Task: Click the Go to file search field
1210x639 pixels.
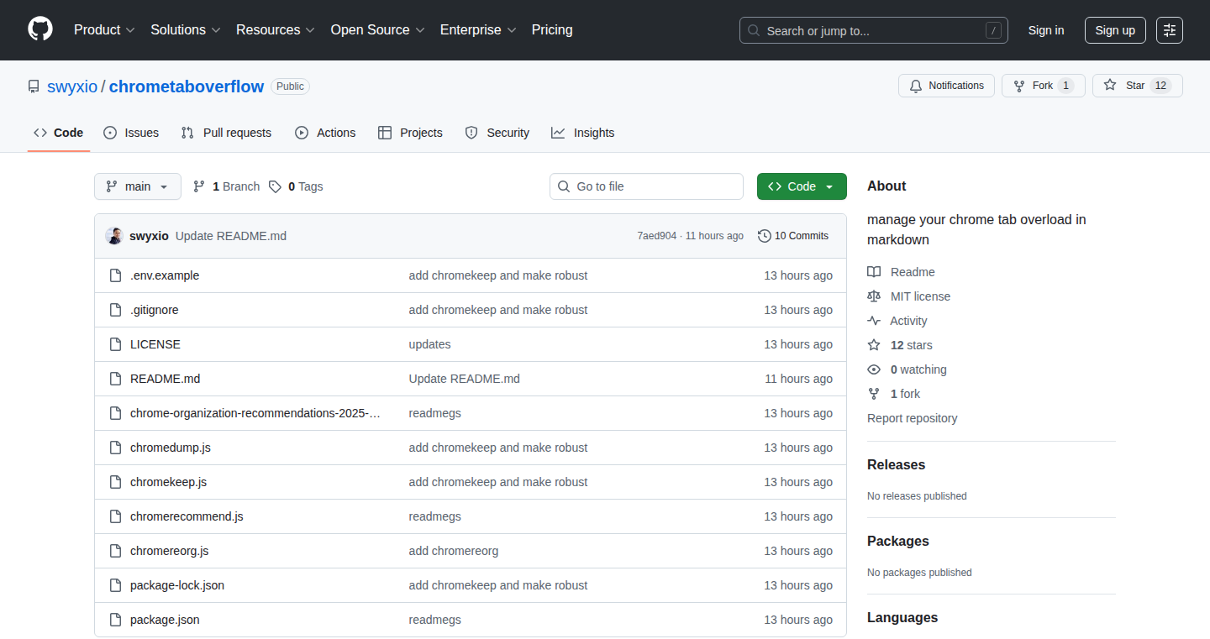Action: [x=646, y=186]
